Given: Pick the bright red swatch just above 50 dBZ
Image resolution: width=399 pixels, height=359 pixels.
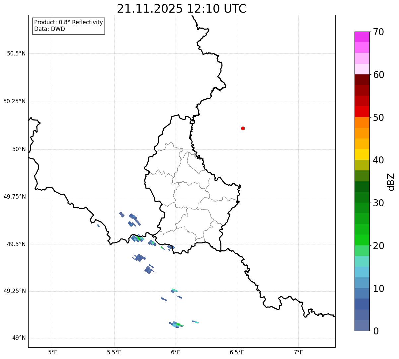Looking at the screenshot, I should click(x=362, y=112).
